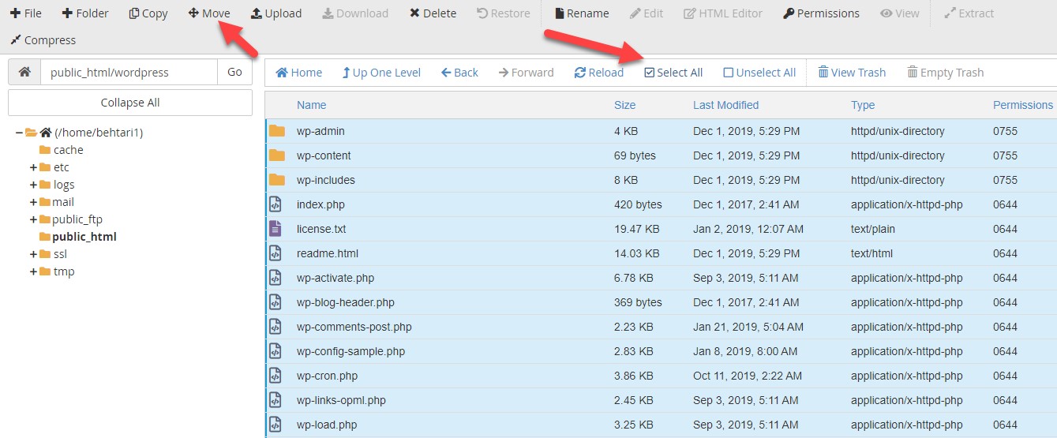Go to Home in the navigation bar
This screenshot has width=1057, height=438.
(299, 73)
